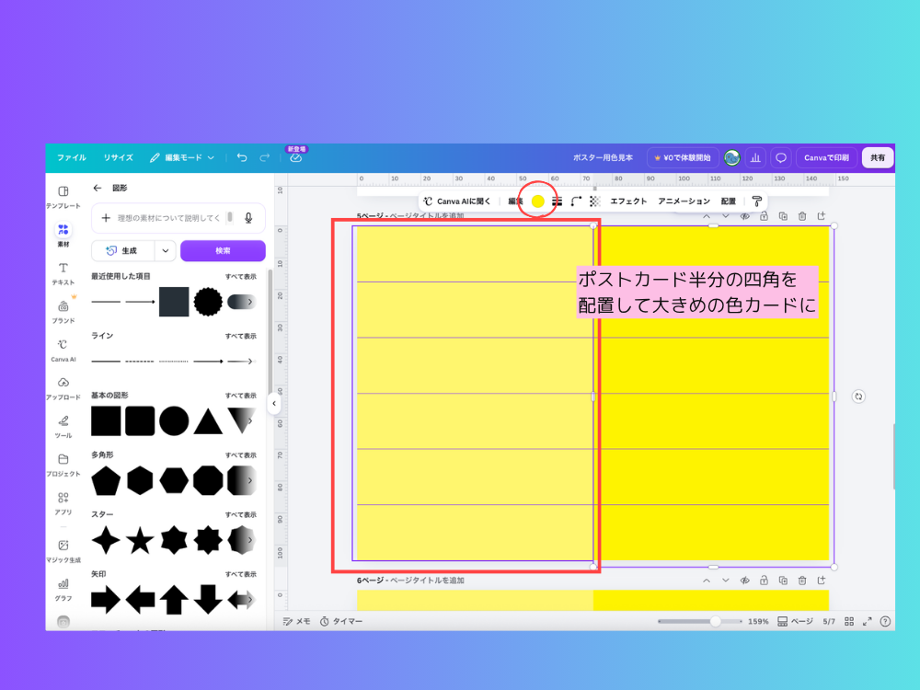Open the アプリ panel
The width and height of the screenshot is (920, 690).
(x=63, y=503)
